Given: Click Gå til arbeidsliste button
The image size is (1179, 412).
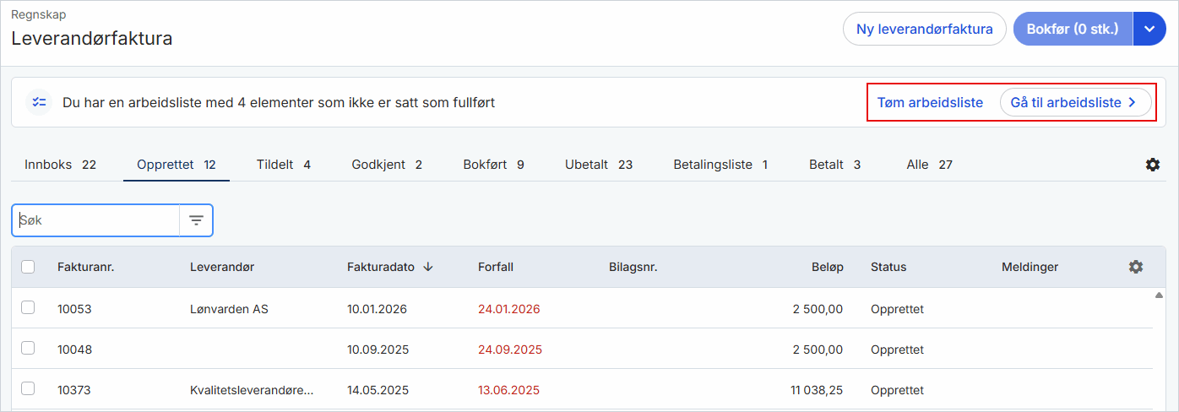Looking at the screenshot, I should [x=1075, y=102].
